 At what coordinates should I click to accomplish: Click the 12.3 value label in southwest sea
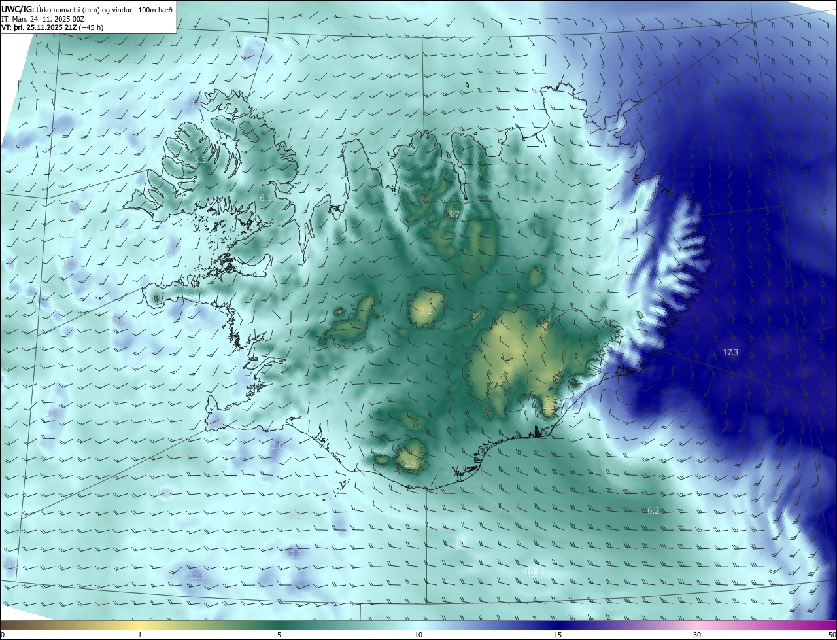click(295, 554)
